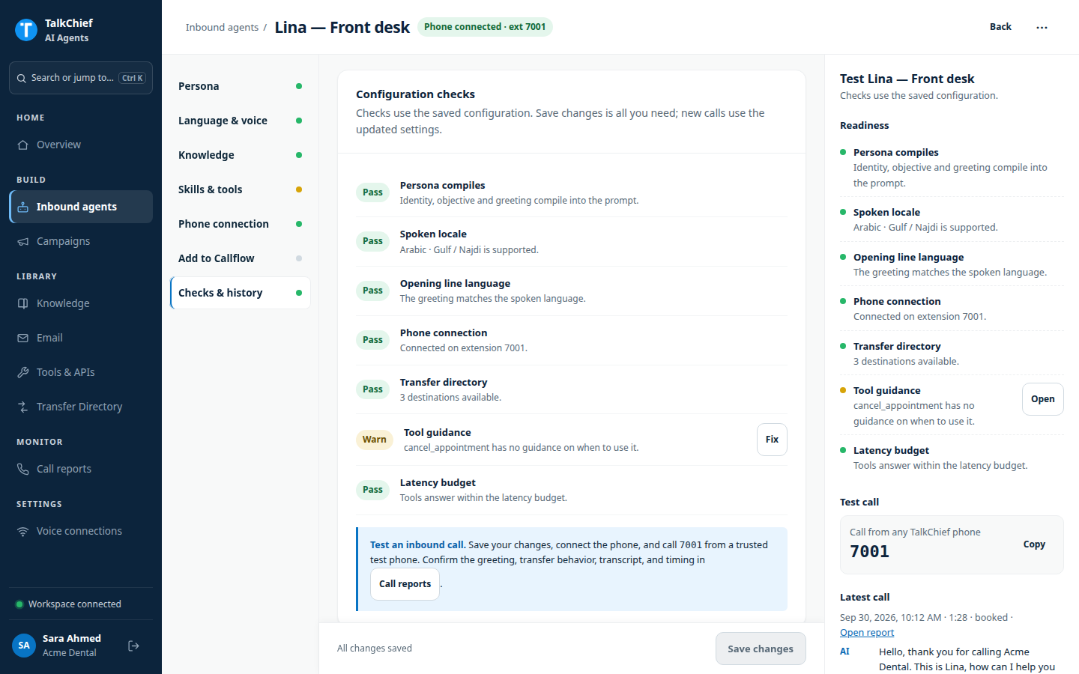Click the All changes saved text
Viewport: 1079px width, 674px height.
[x=375, y=649]
